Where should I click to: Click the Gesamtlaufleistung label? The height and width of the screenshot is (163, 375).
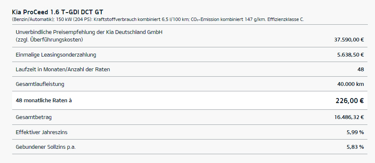tap(40, 84)
